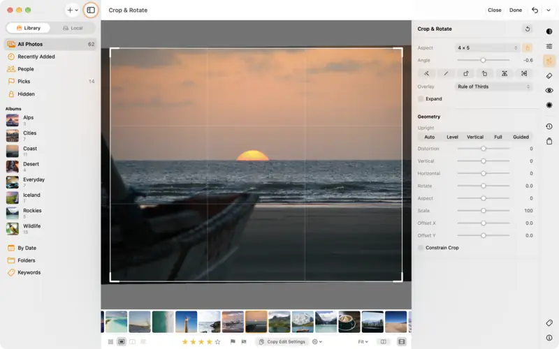Switch to the compare view icon

click(x=132, y=342)
